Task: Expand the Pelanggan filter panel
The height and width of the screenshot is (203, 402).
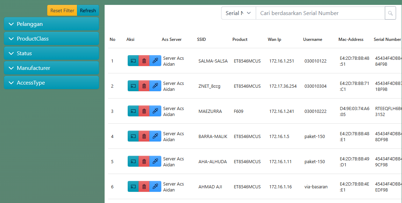Action: point(51,24)
